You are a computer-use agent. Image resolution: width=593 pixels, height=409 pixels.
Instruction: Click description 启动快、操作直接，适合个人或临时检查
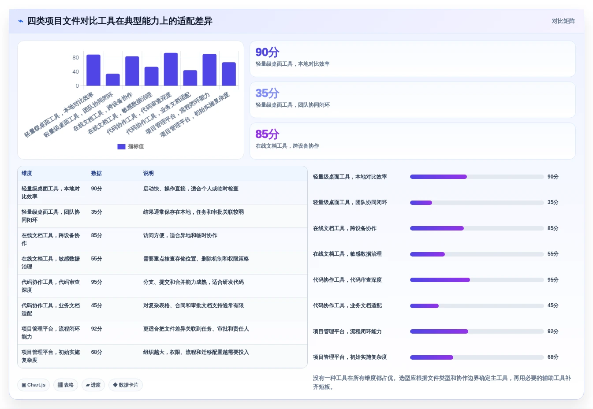coord(191,189)
